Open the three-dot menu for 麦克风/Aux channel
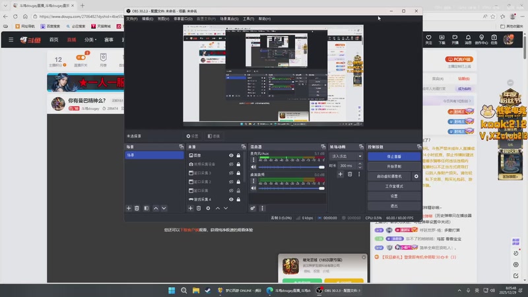This screenshot has height=297, width=528. [253, 160]
